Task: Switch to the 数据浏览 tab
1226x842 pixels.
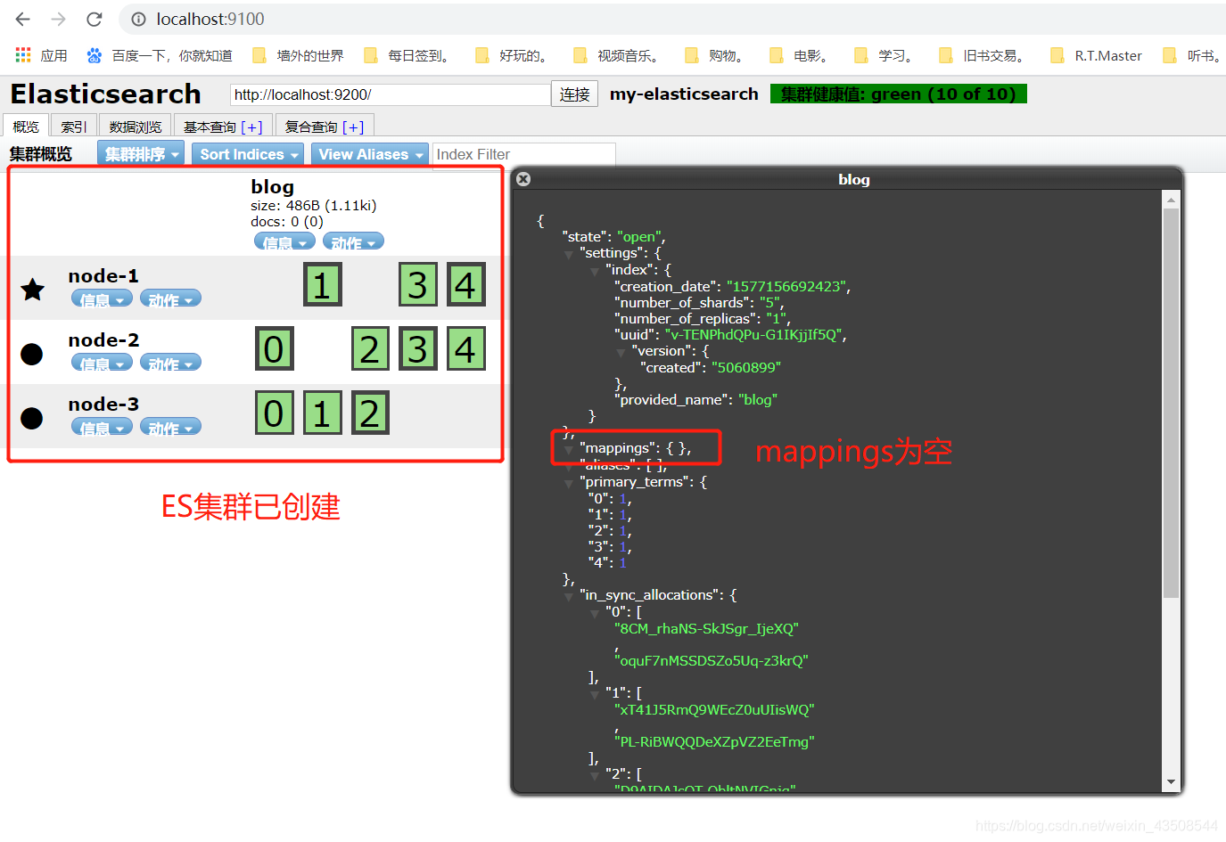Action: pyautogui.click(x=136, y=127)
